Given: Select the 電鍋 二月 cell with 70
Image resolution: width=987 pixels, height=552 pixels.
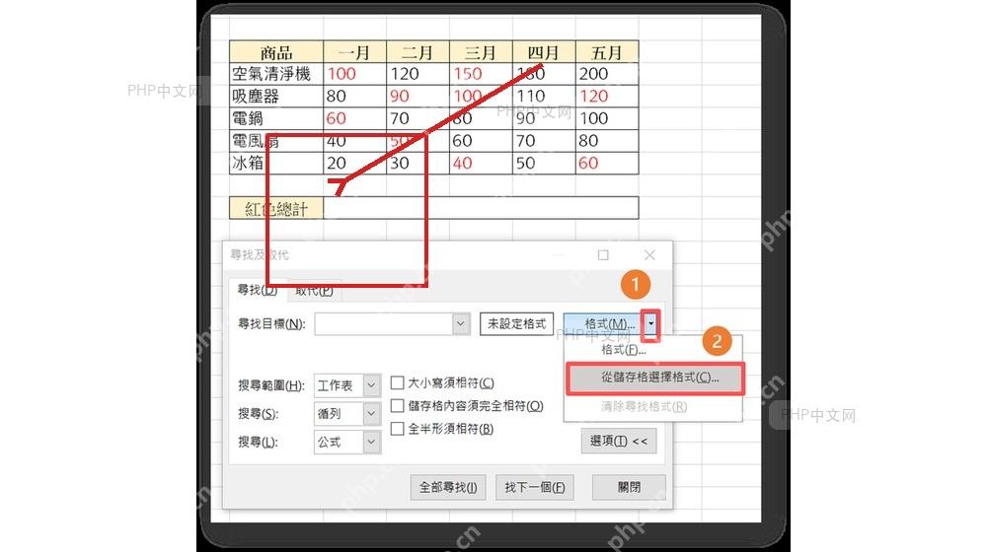Looking at the screenshot, I should click(x=418, y=118).
